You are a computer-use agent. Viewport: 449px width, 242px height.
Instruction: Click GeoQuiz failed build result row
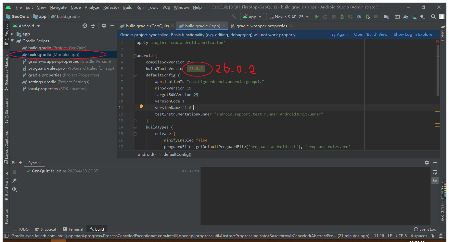(x=112, y=171)
